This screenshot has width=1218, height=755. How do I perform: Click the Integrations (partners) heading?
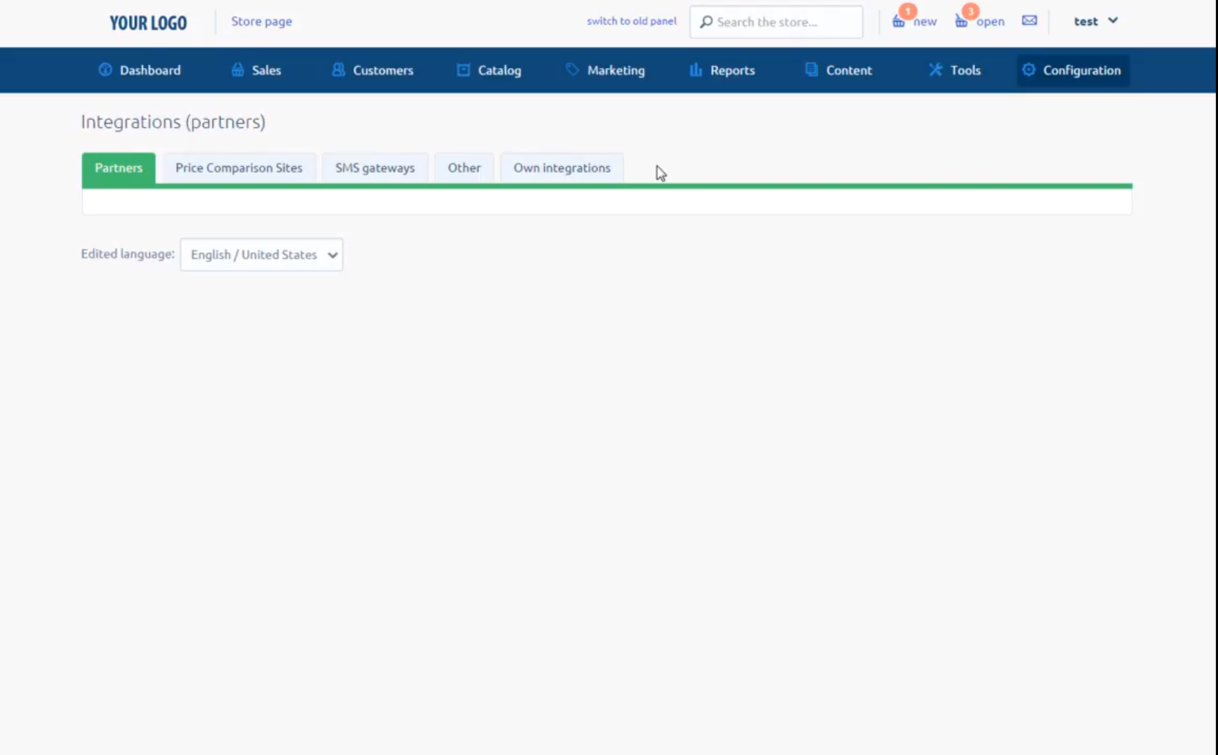[173, 122]
